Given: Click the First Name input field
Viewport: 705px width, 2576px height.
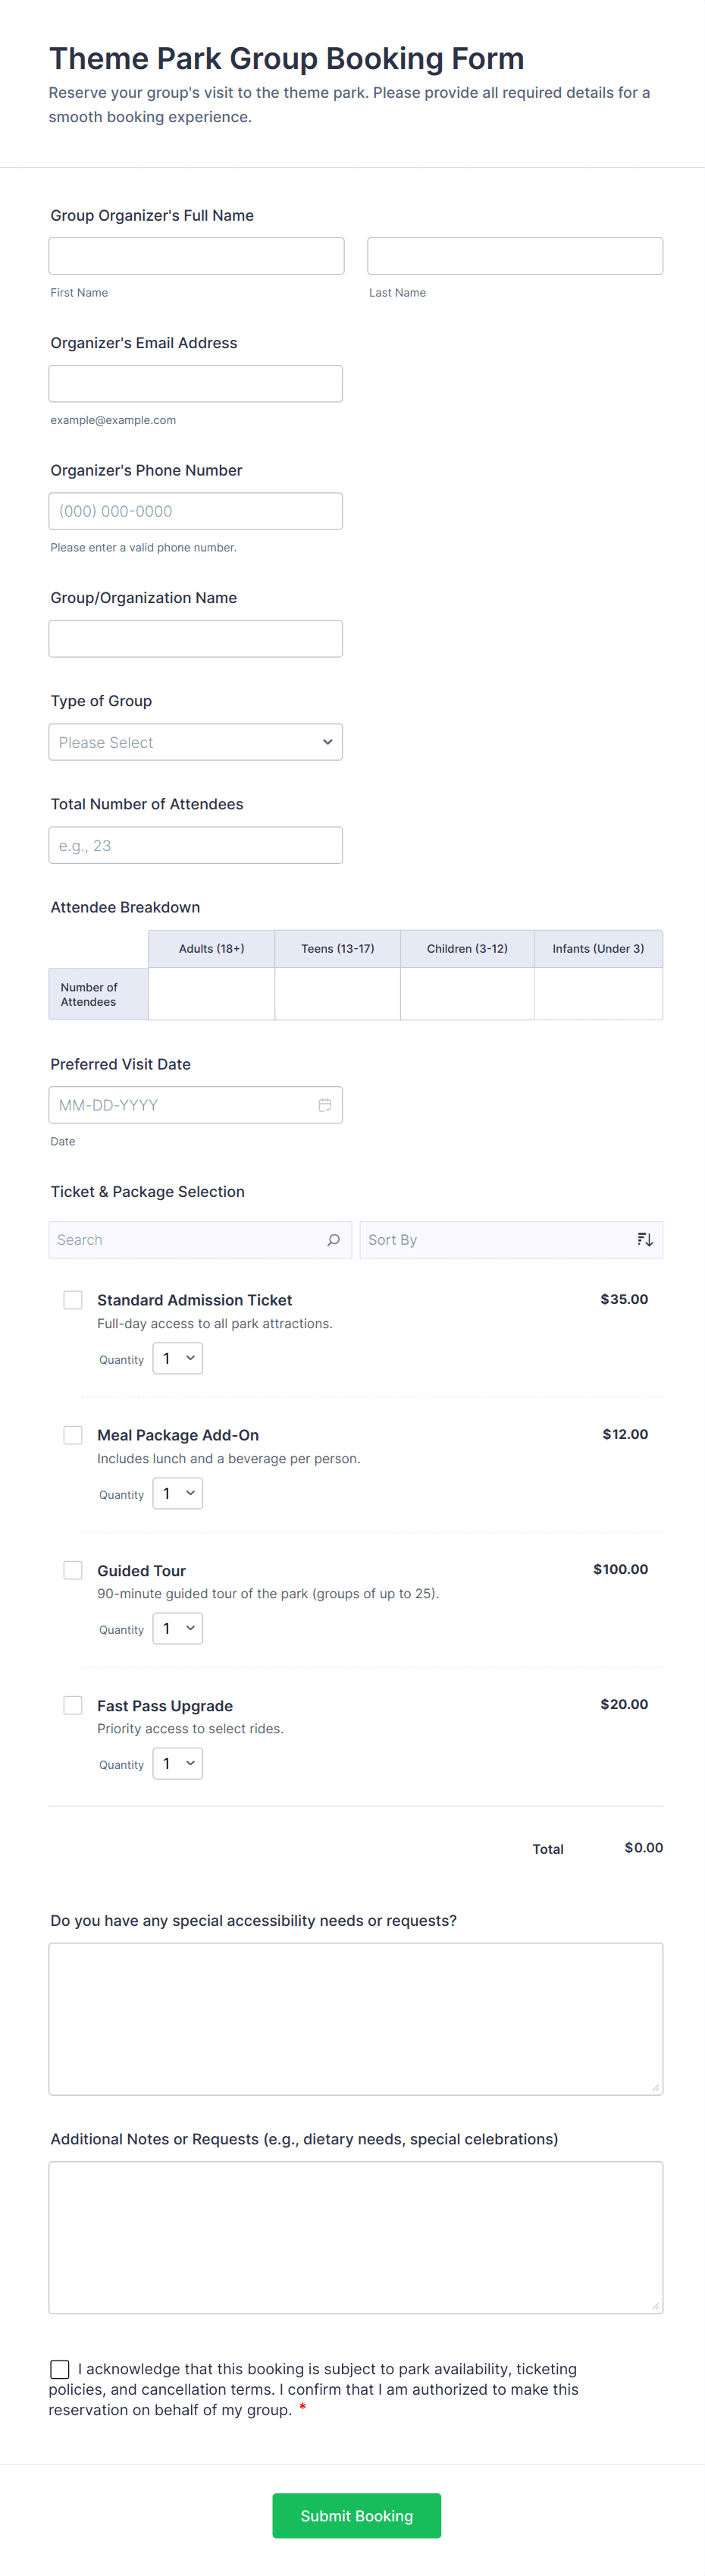Looking at the screenshot, I should point(196,256).
